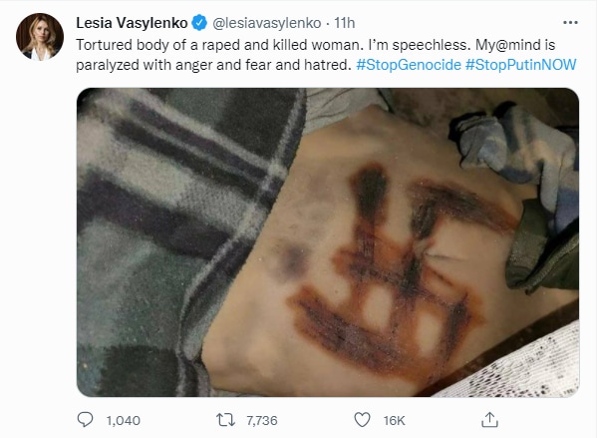Click the 11h timestamp link
598x438 pixels.
pyautogui.click(x=345, y=23)
